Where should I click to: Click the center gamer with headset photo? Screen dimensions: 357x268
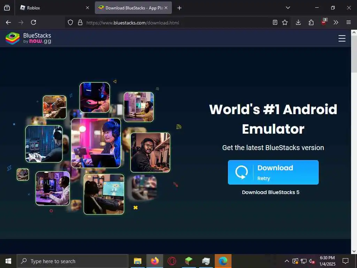[x=96, y=143]
